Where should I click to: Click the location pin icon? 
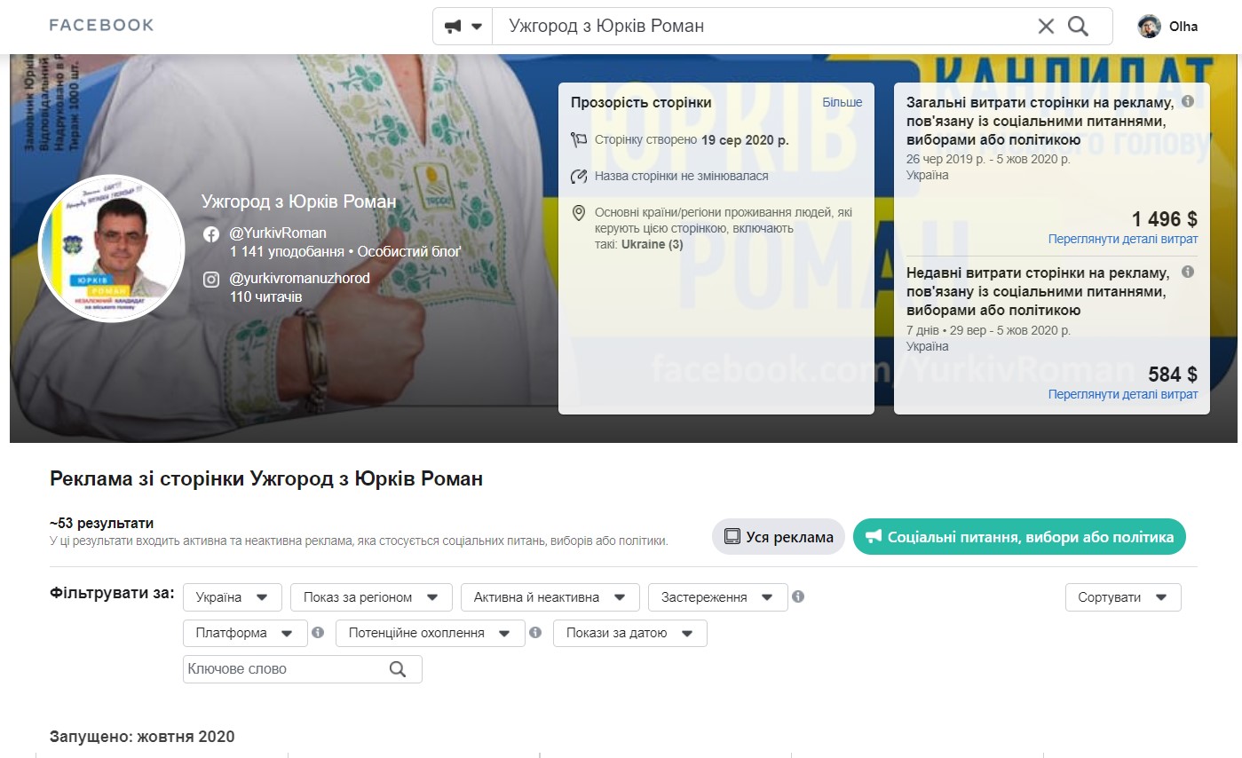pos(579,213)
